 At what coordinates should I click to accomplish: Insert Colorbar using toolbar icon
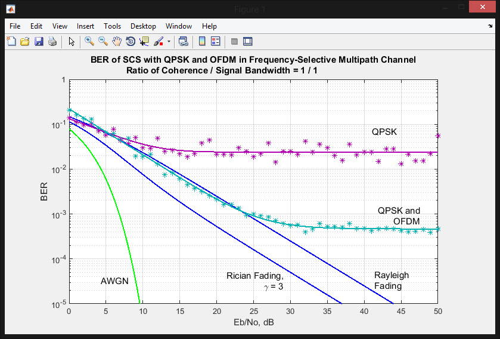(x=202, y=41)
